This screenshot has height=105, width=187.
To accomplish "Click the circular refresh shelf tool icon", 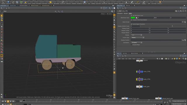I will tap(63, 2).
